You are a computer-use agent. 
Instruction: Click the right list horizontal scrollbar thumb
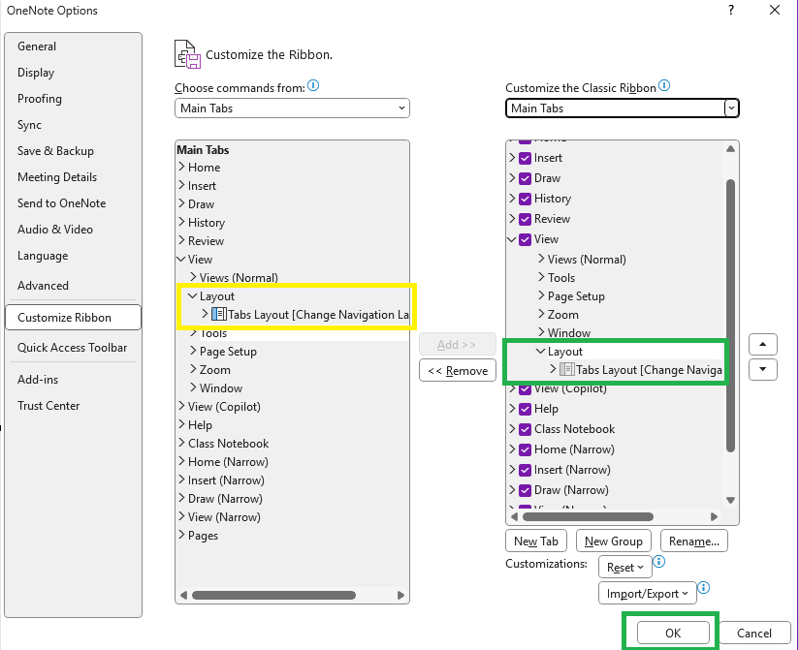[588, 517]
